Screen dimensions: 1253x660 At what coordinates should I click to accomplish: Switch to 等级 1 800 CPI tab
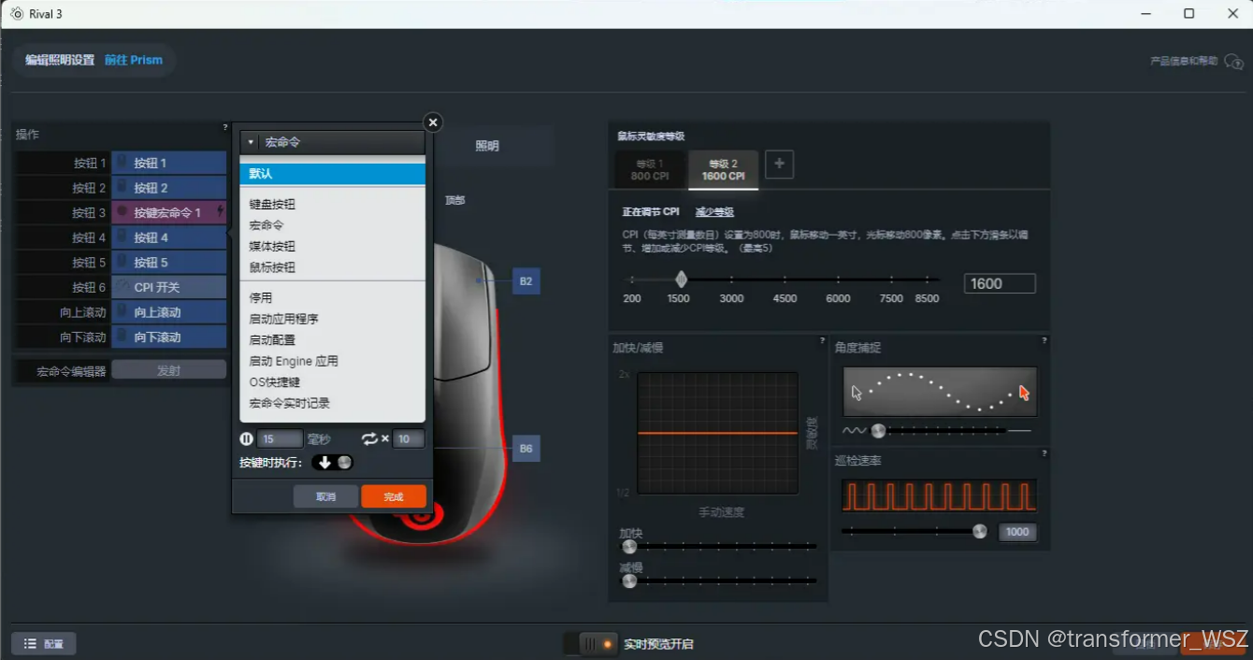click(x=649, y=169)
